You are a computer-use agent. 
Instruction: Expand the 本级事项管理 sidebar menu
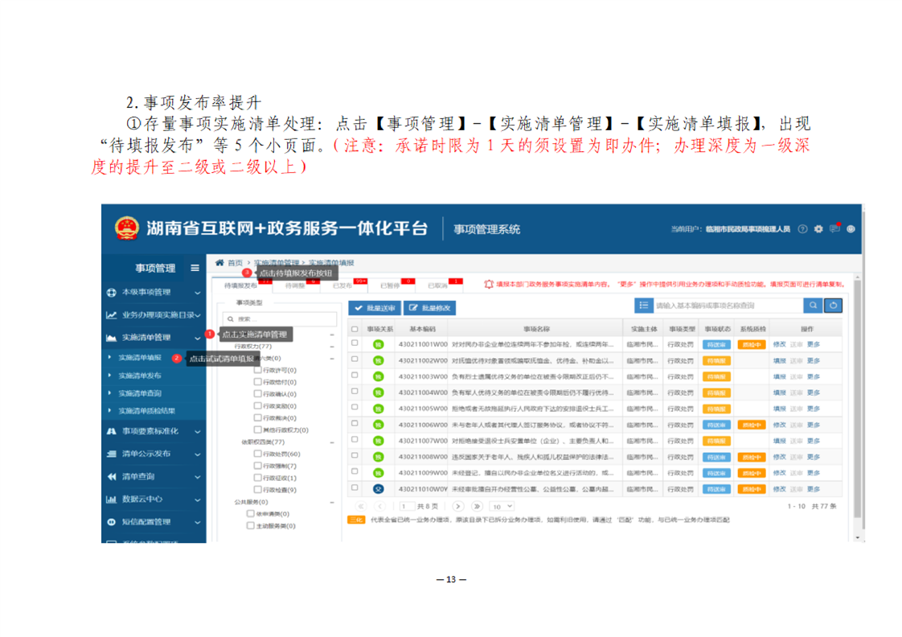coord(153,293)
